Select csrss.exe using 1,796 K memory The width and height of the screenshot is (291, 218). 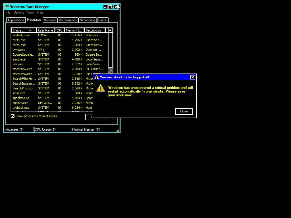(59, 40)
